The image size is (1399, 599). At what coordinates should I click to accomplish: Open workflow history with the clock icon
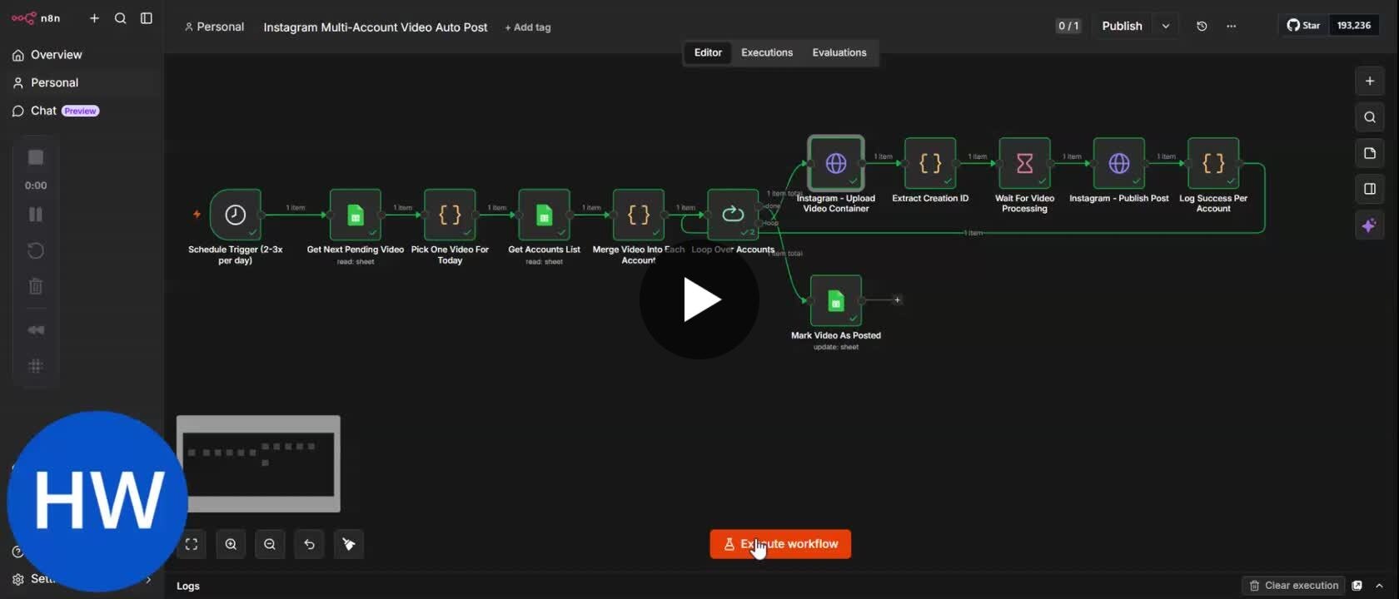coord(1202,26)
